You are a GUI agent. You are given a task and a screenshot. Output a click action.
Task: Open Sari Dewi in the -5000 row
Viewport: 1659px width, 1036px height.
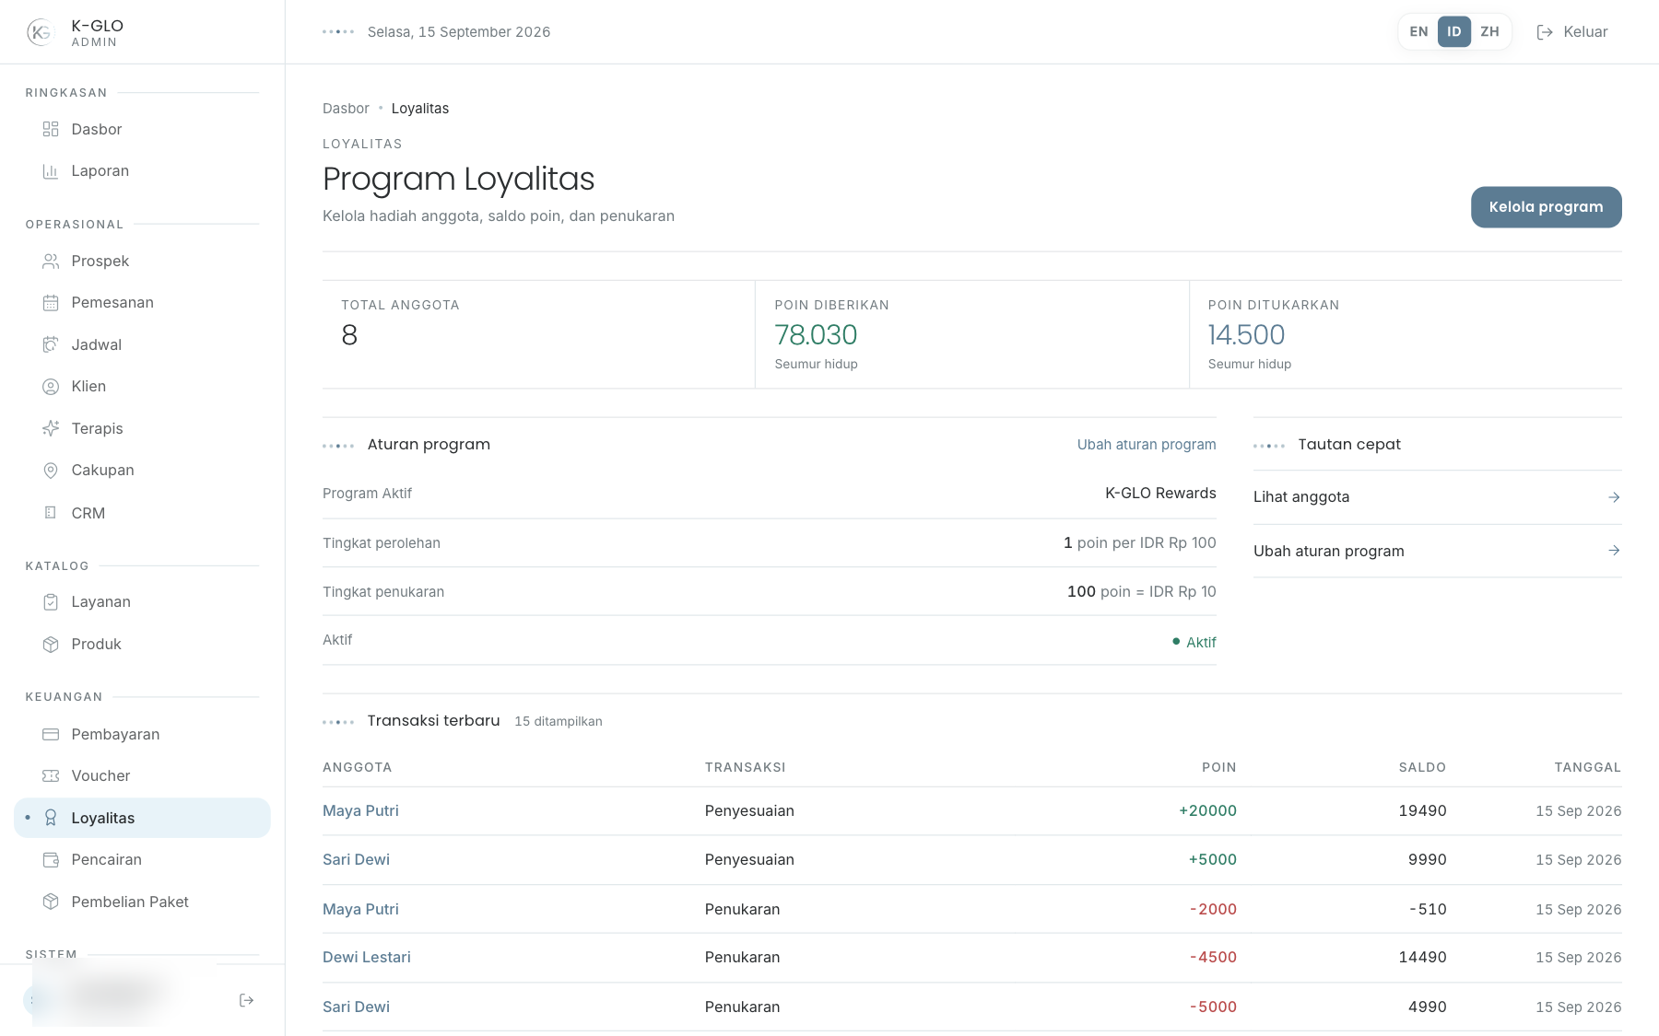pyautogui.click(x=356, y=1007)
